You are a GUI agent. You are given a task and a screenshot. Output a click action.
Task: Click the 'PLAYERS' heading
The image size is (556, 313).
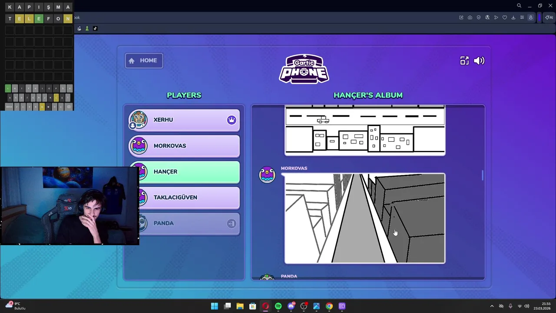point(184,95)
